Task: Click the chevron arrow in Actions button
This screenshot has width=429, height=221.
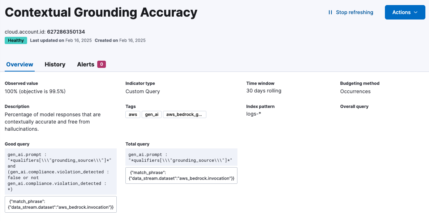Action: (x=416, y=12)
